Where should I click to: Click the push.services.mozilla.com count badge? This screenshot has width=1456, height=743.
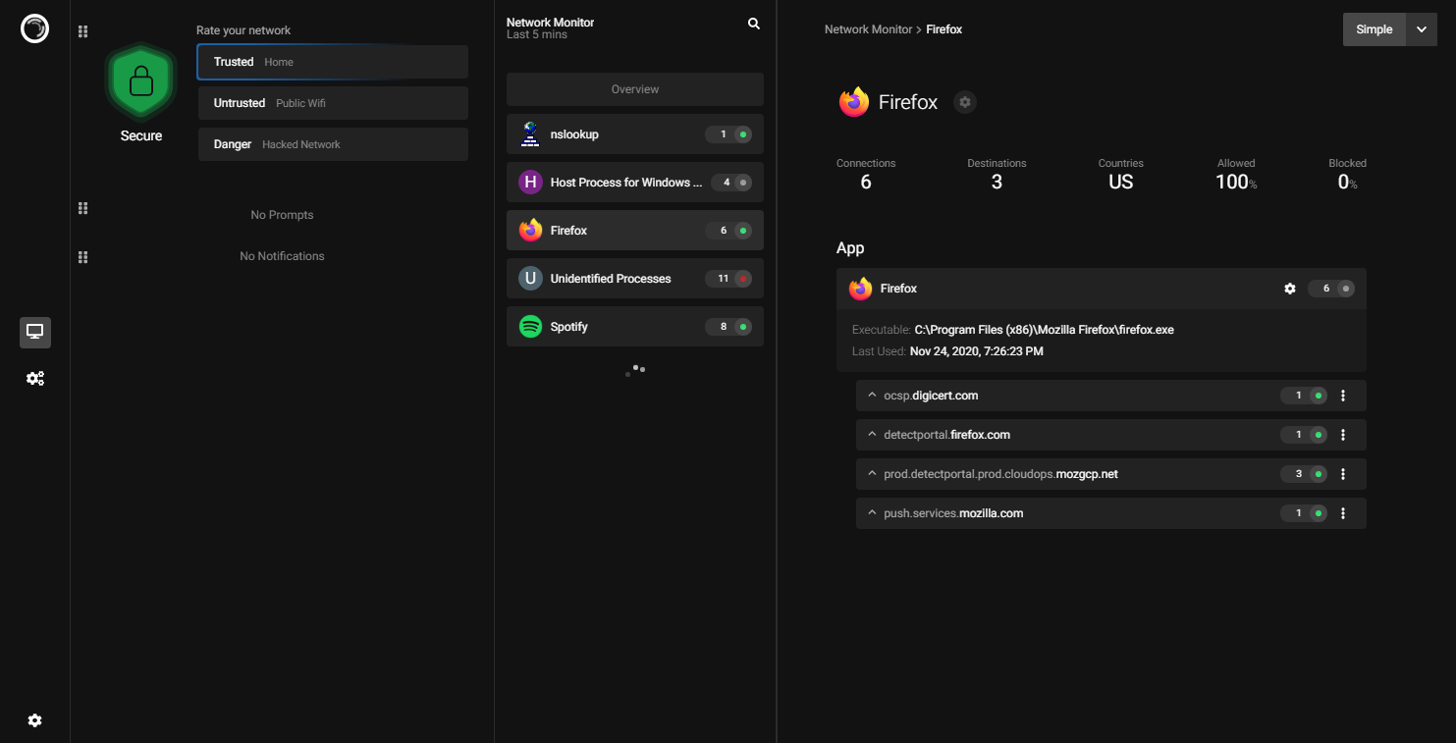point(1304,513)
